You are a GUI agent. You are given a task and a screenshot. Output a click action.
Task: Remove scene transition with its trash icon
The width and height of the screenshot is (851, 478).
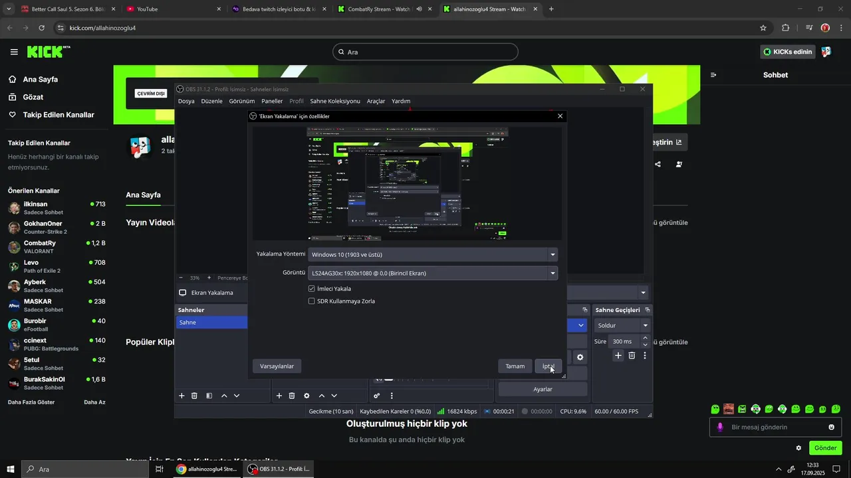(x=632, y=356)
